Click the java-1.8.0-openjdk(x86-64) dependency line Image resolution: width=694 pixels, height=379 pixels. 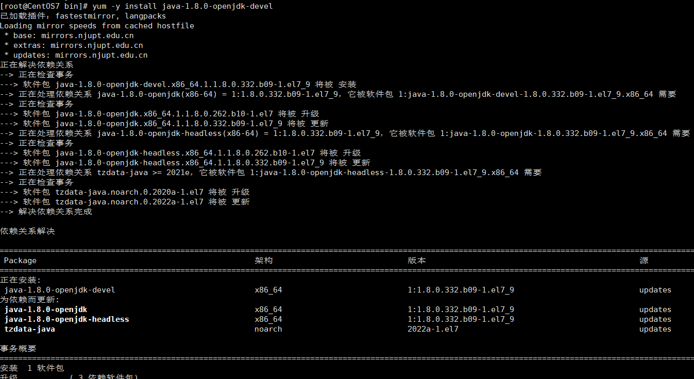click(x=338, y=94)
